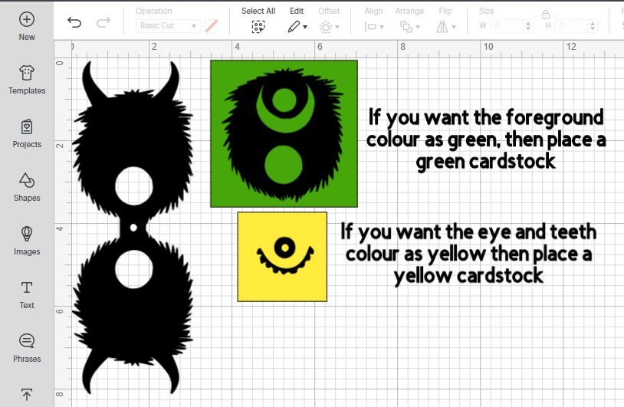Click the Align icon
Image resolution: width=624 pixels, height=407 pixels.
pyautogui.click(x=370, y=27)
